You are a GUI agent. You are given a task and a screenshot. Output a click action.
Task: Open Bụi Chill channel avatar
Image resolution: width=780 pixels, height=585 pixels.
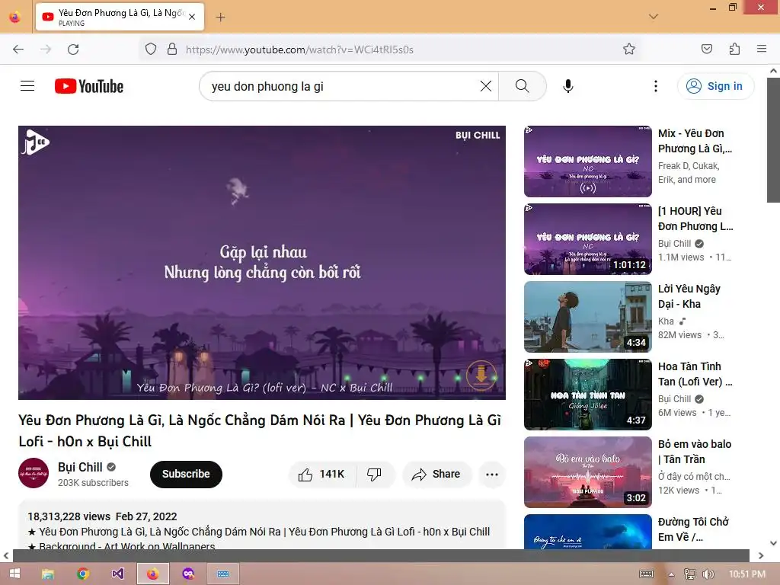[34, 472]
